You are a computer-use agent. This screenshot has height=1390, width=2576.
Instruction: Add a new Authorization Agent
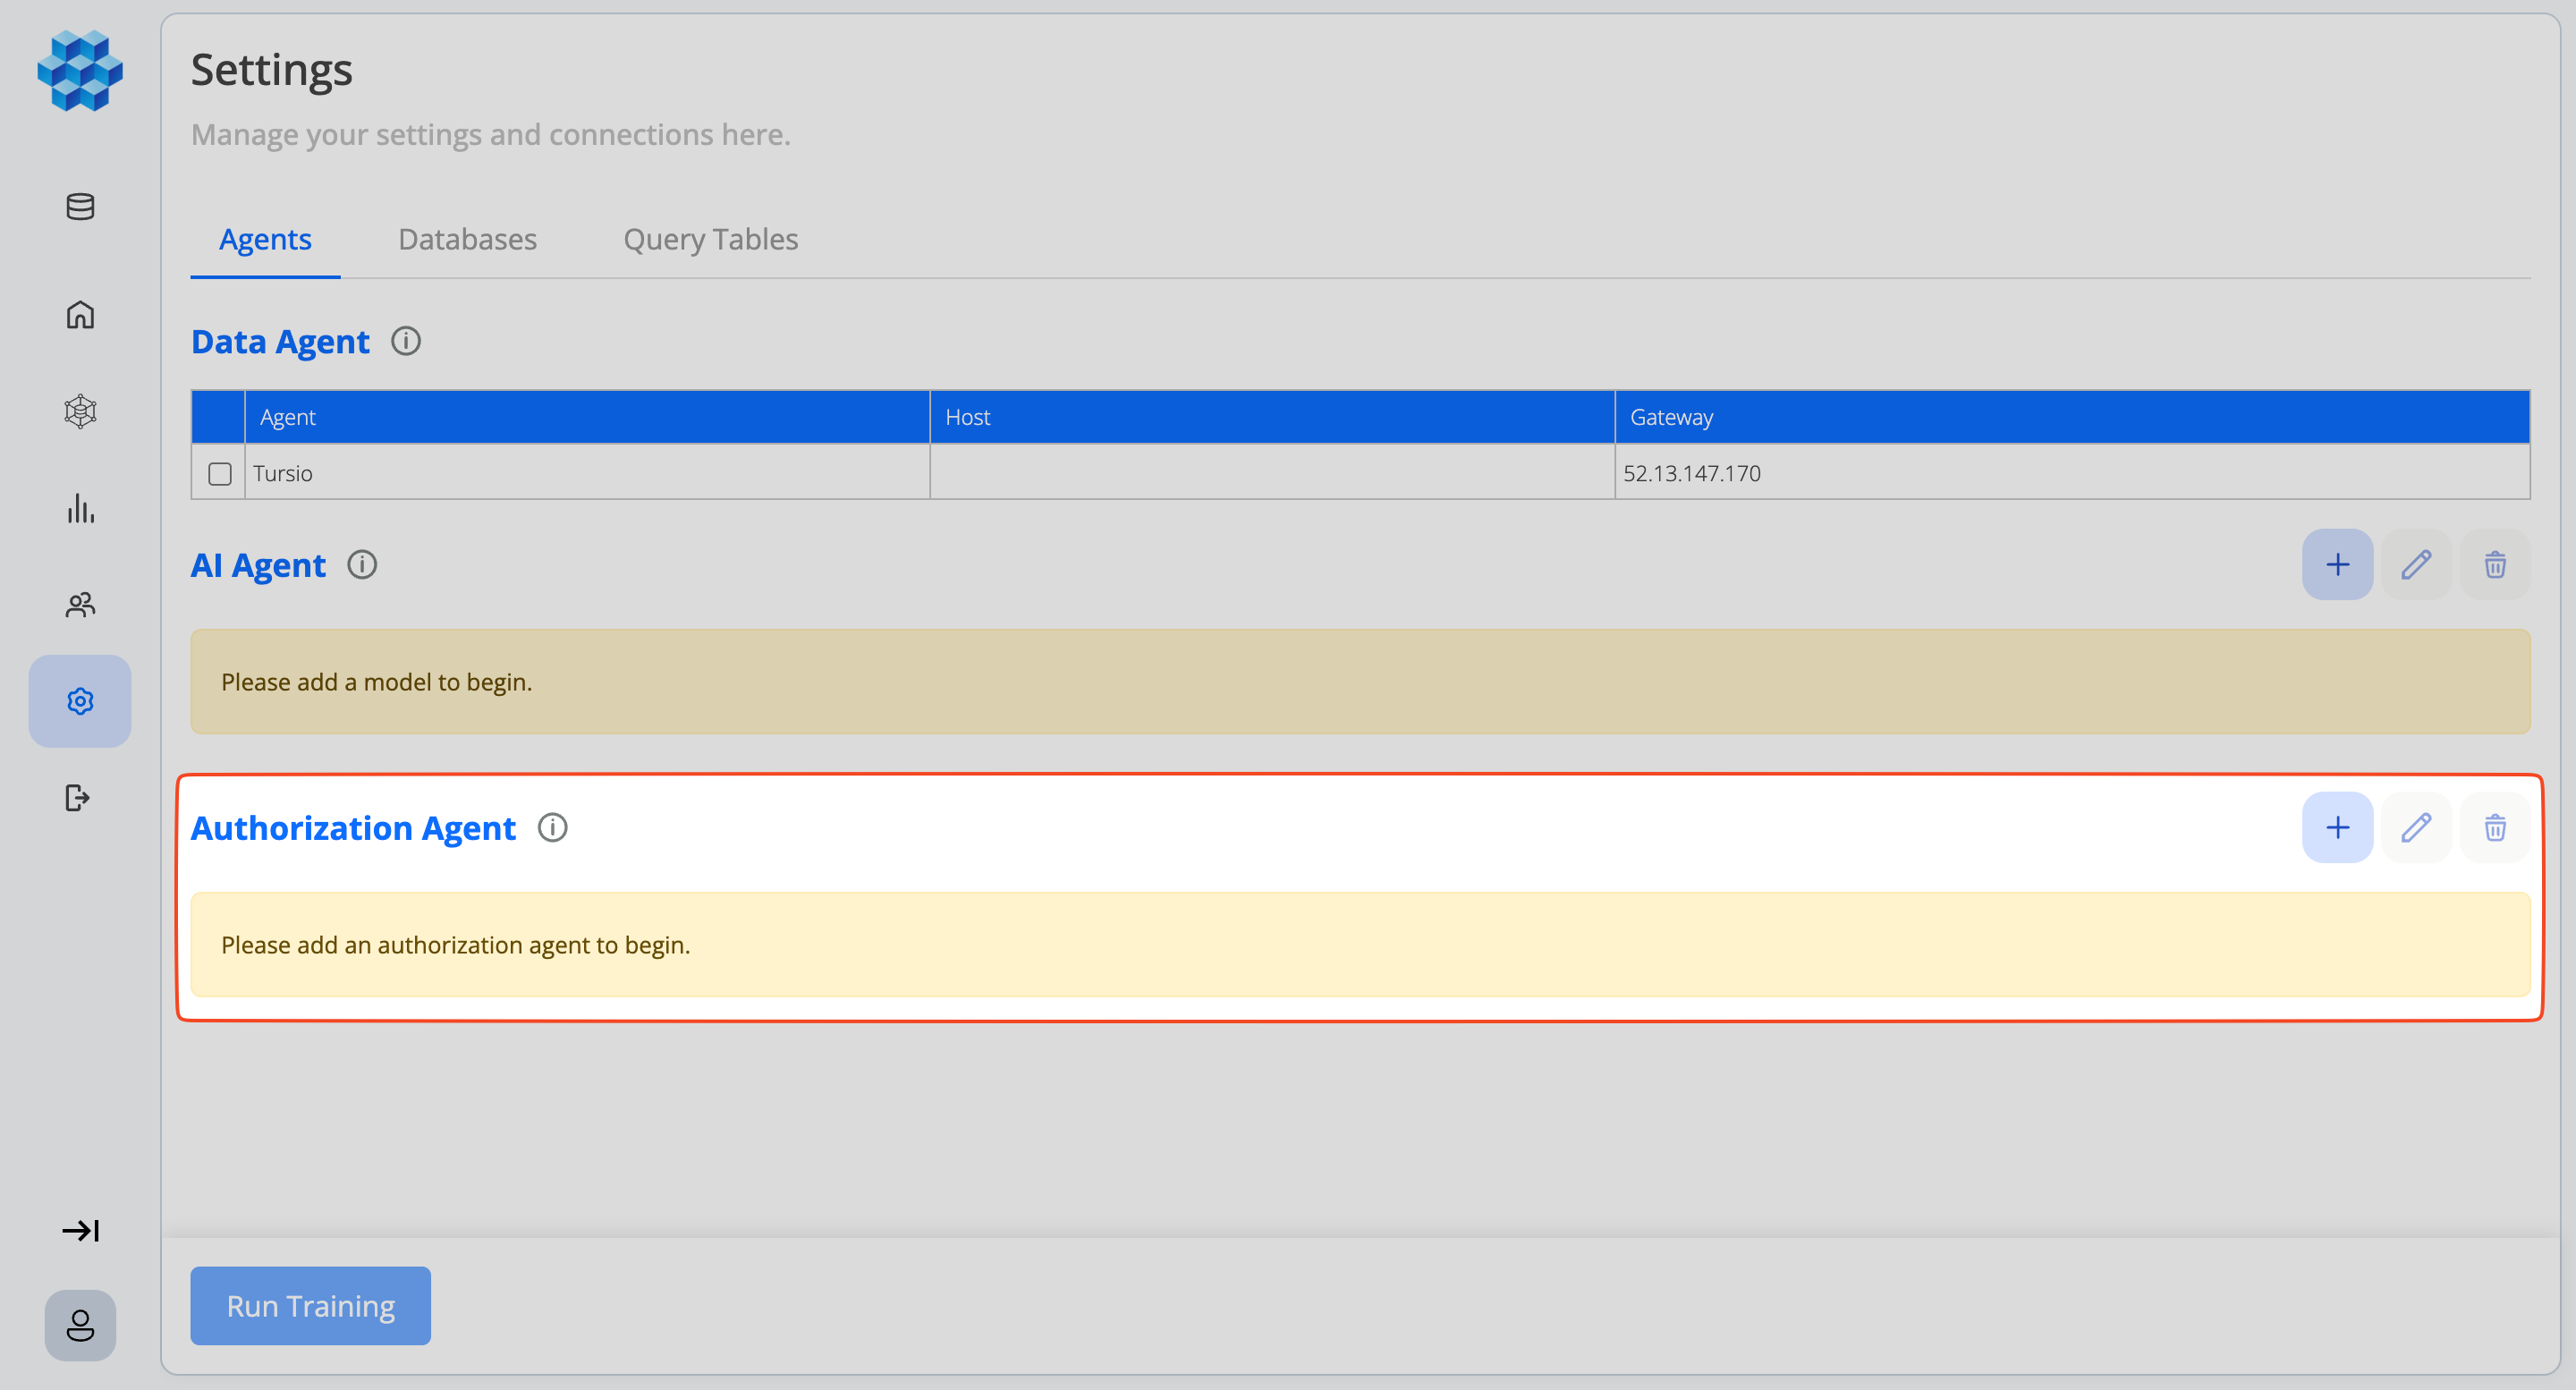coord(2337,827)
